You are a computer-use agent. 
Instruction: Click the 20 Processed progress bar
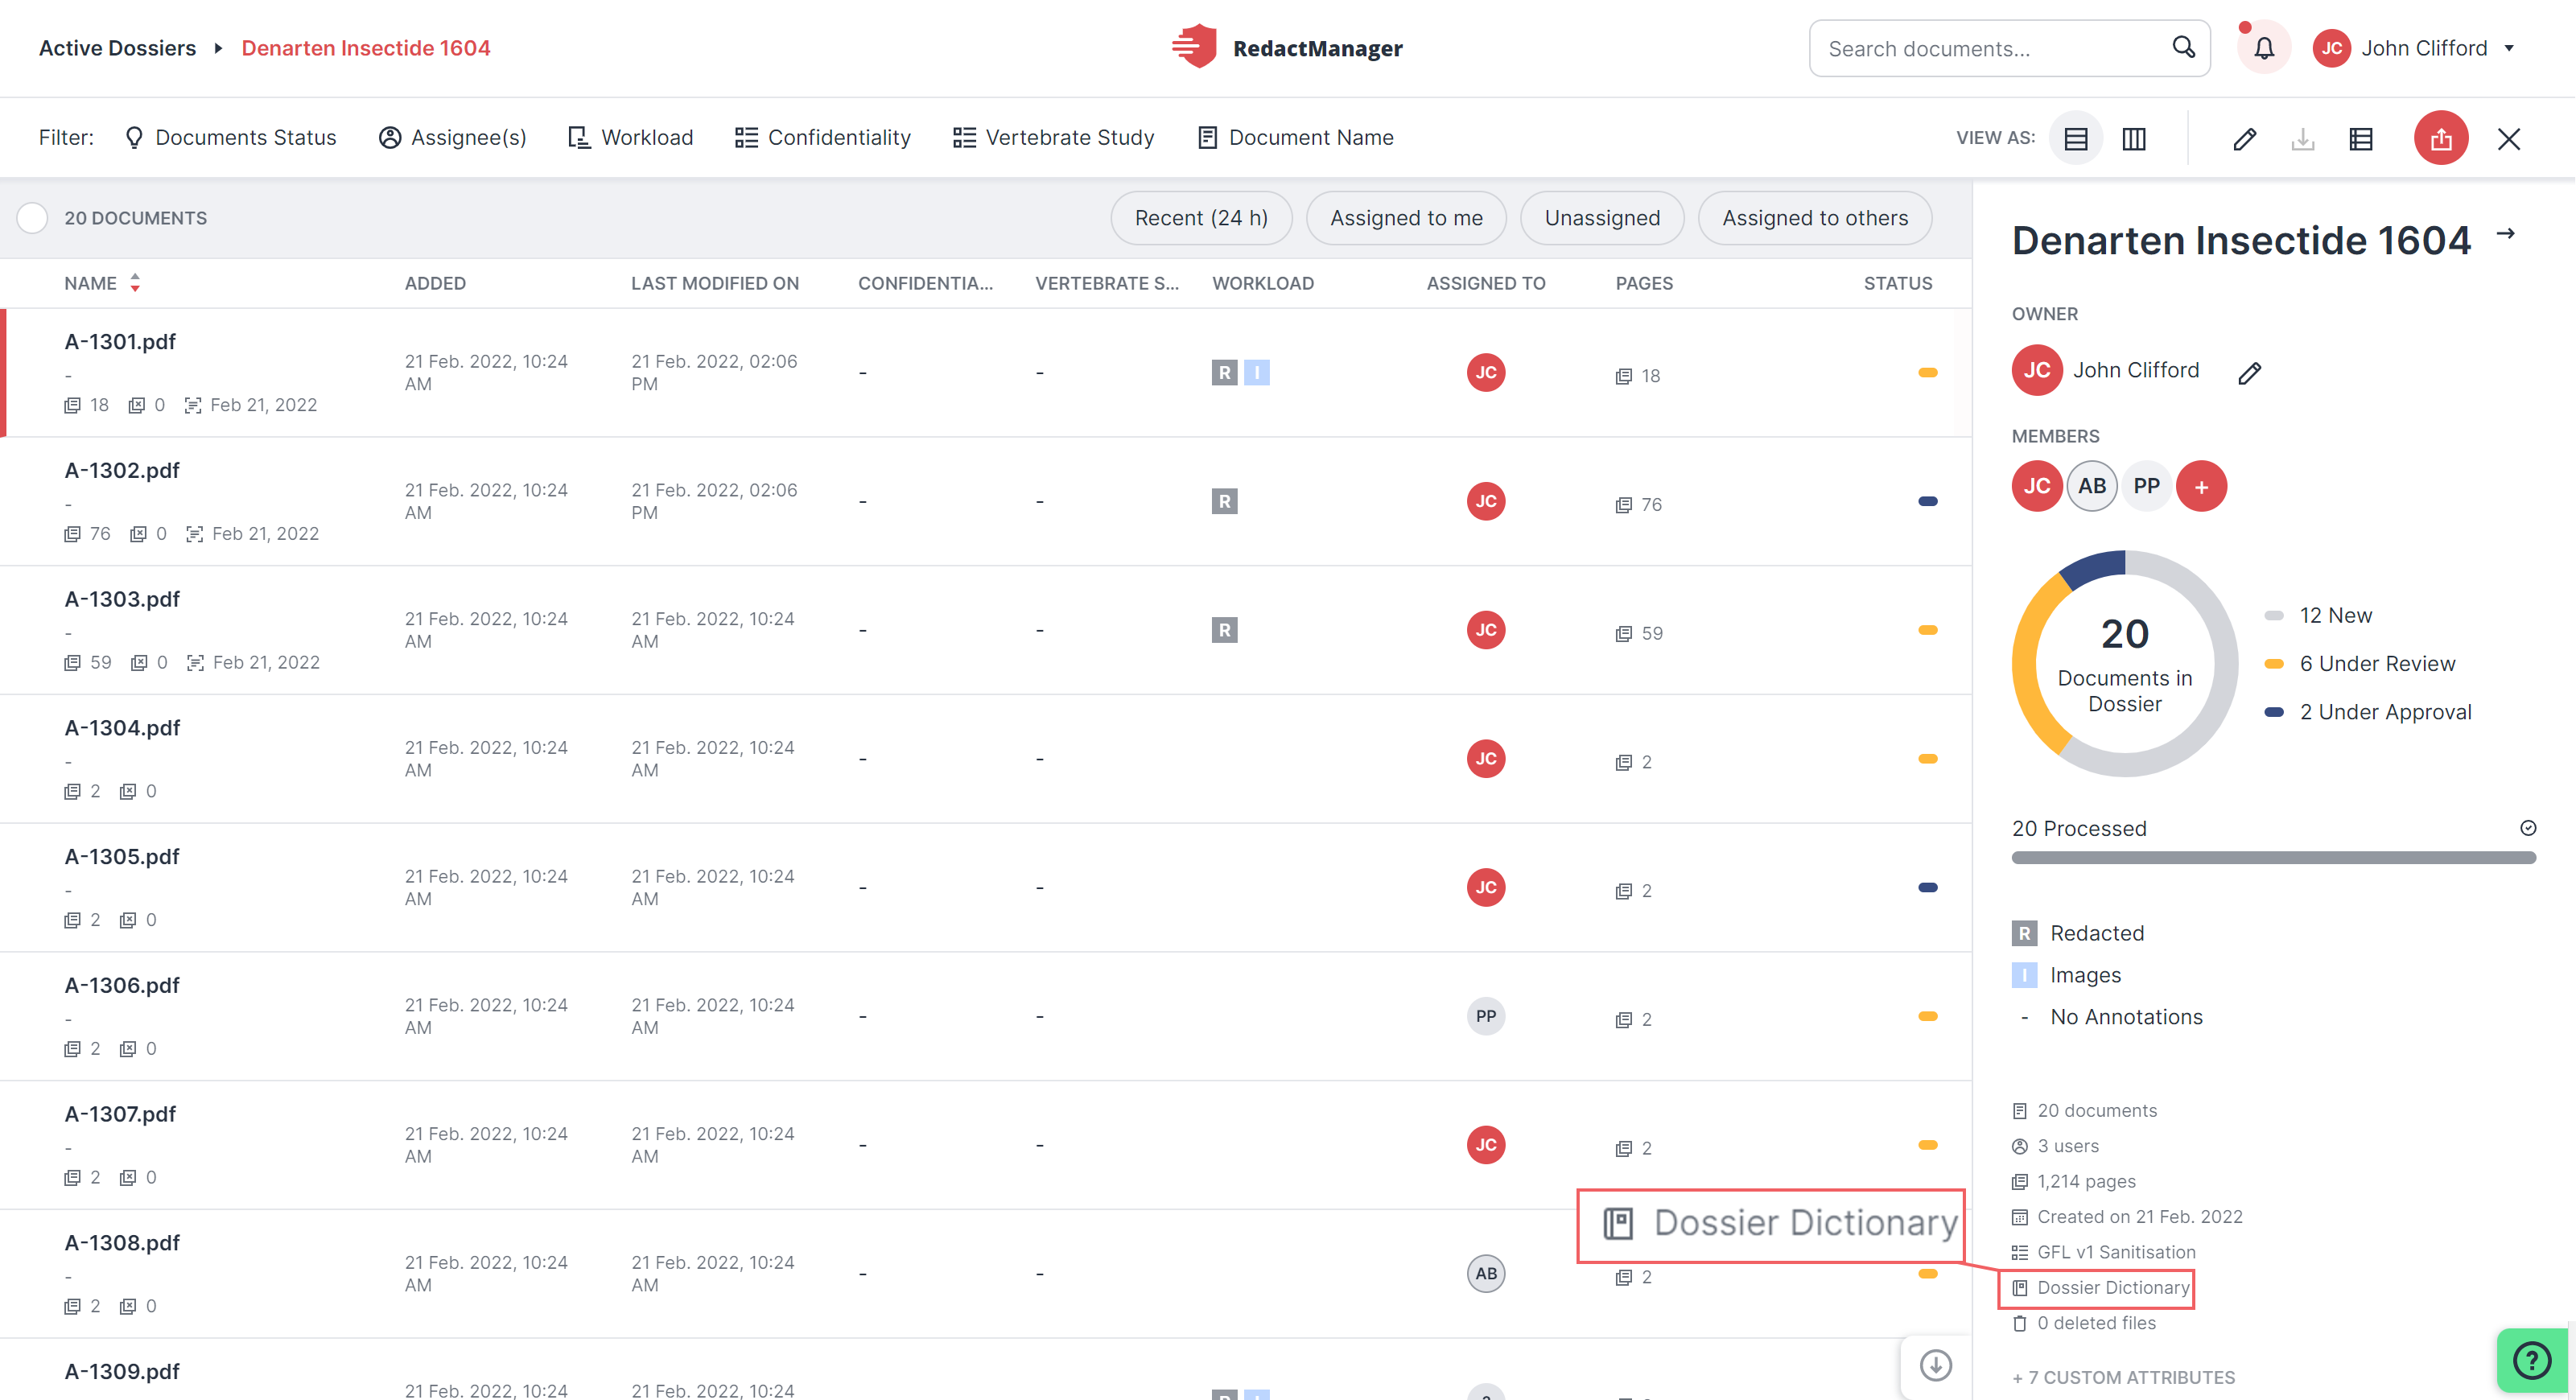[x=2273, y=857]
